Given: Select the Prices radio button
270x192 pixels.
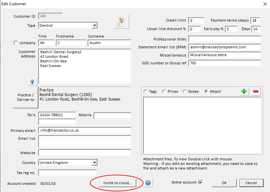Looking at the screenshot, I should click(164, 92).
